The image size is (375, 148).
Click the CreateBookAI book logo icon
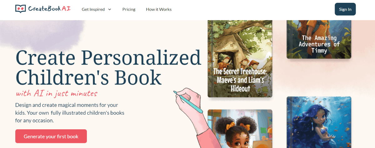click(x=20, y=9)
